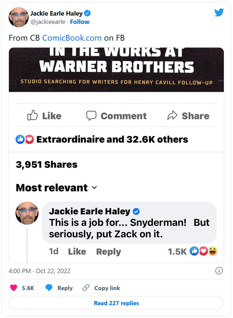Follow the @jackieearle account
Viewport: 233px width, 318px height.
(x=80, y=22)
